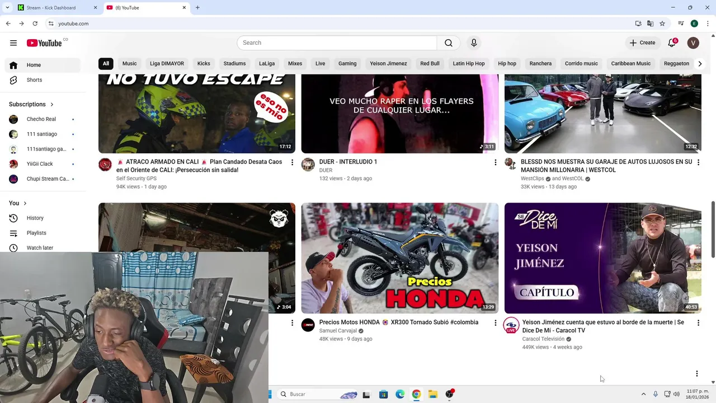The image size is (716, 403).
Task: Close the YouTube browser tab
Action: point(184,8)
